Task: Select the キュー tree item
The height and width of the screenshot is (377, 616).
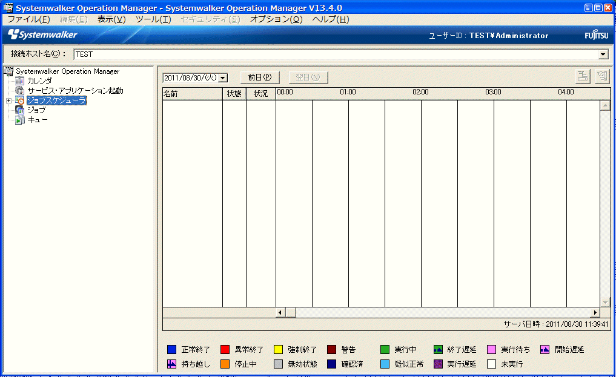Action: (38, 120)
